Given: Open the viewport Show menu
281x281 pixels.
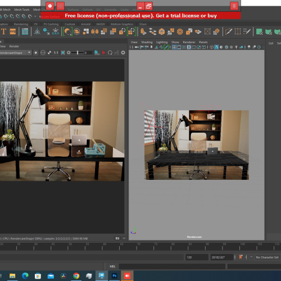Looking at the screenshot, I should coord(175,42).
